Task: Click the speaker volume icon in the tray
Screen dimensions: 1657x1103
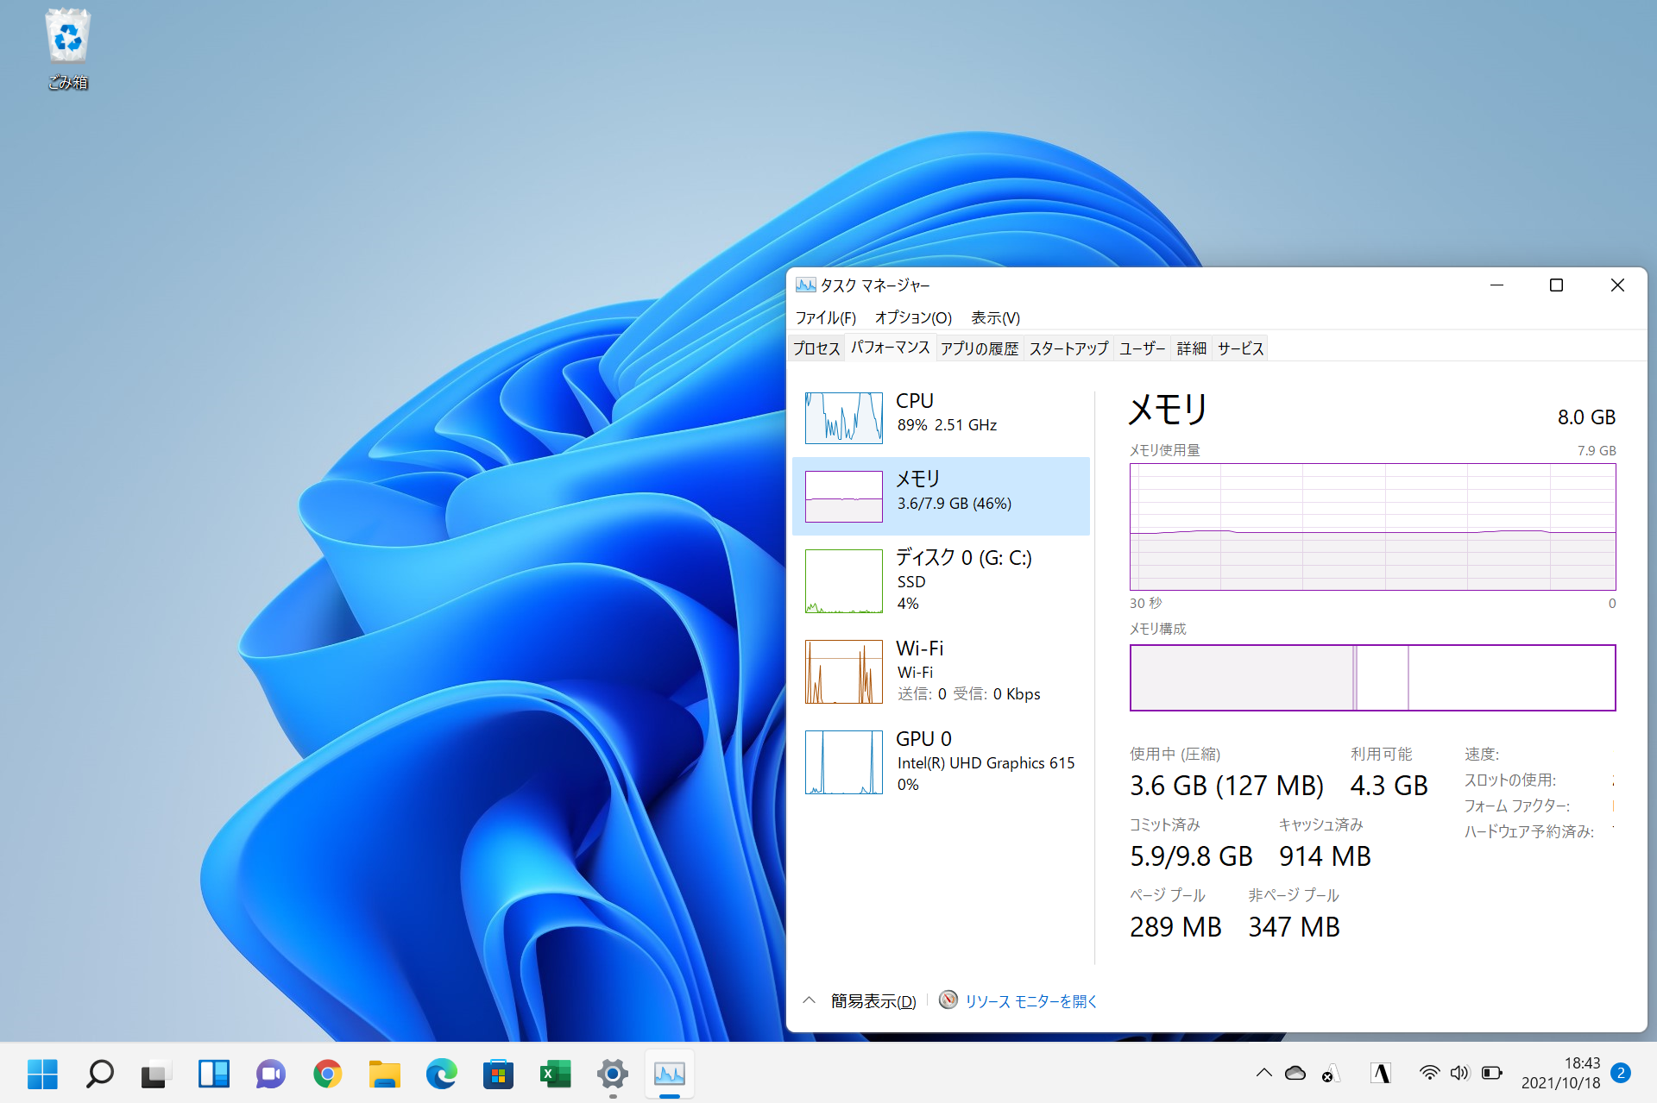Action: pos(1459,1073)
